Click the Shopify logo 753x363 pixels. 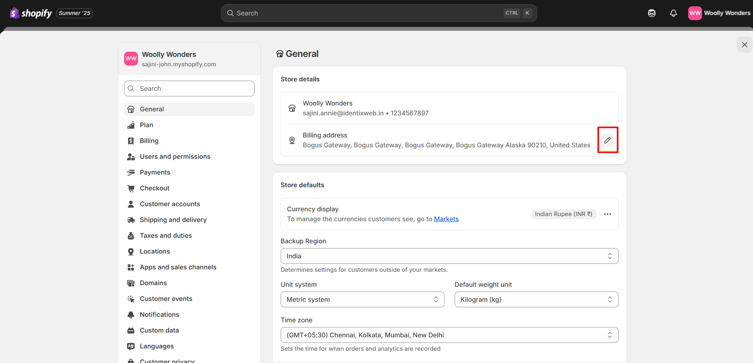[x=31, y=13]
